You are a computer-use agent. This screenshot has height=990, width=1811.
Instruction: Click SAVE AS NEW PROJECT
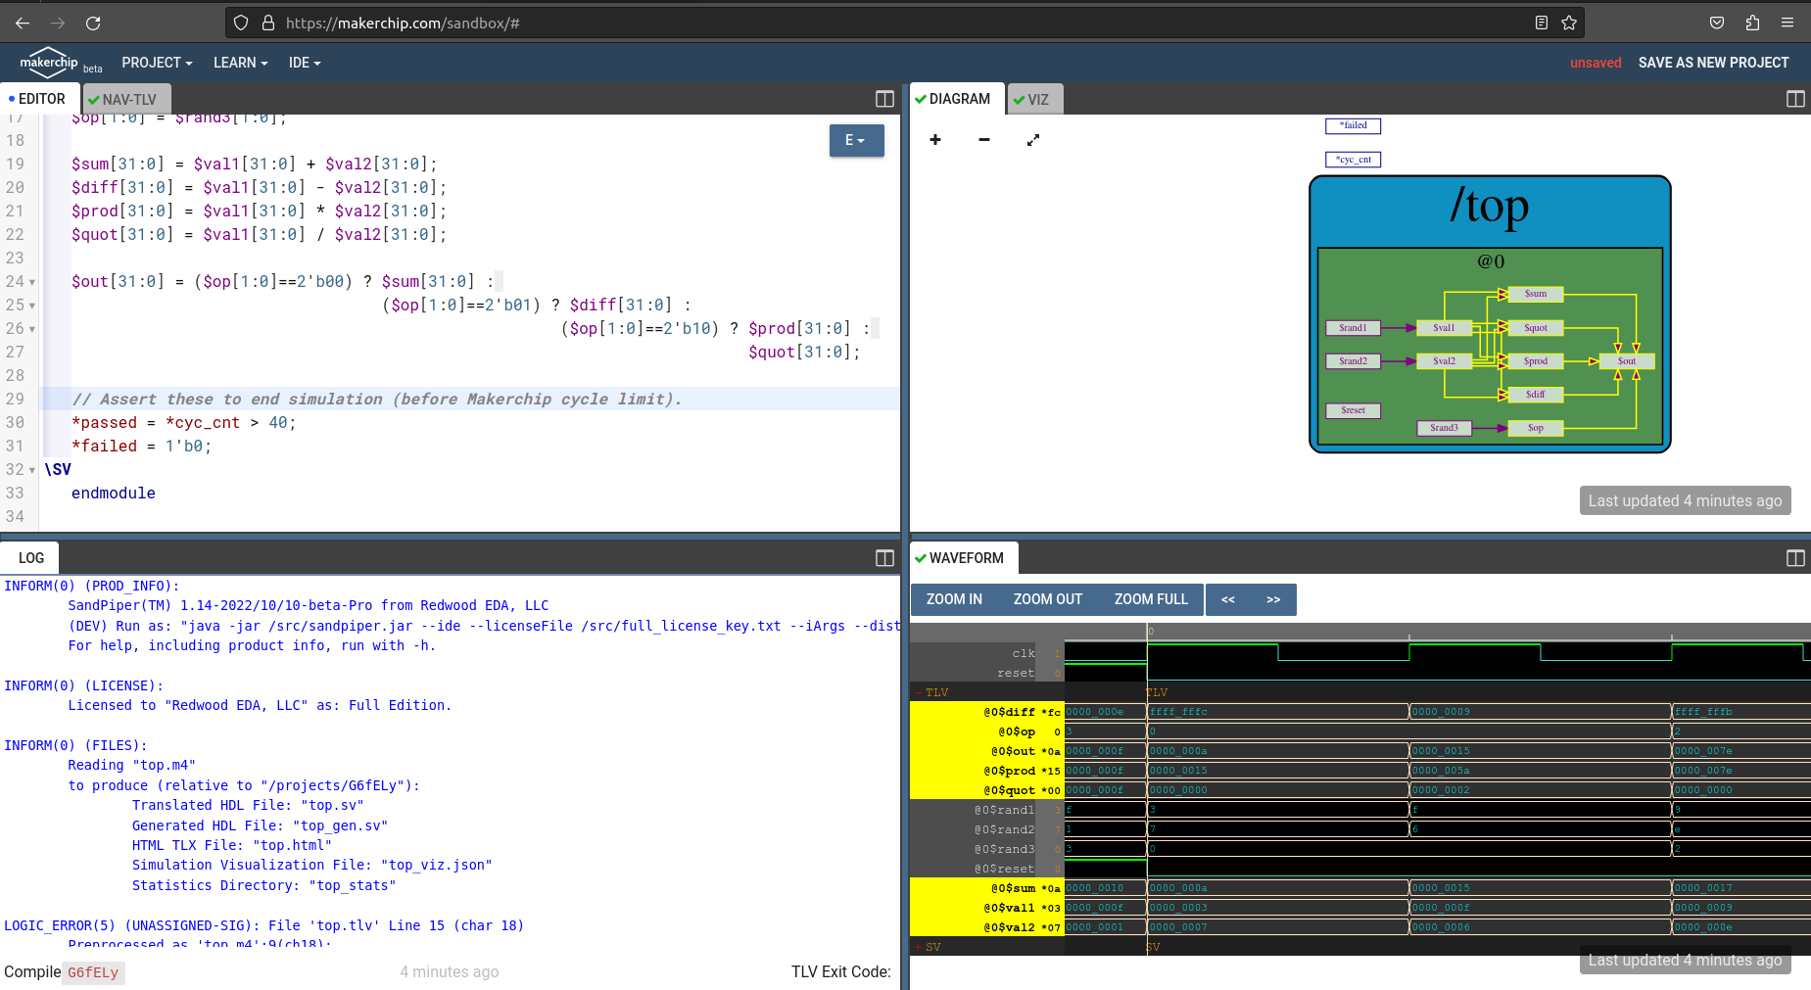click(1713, 62)
